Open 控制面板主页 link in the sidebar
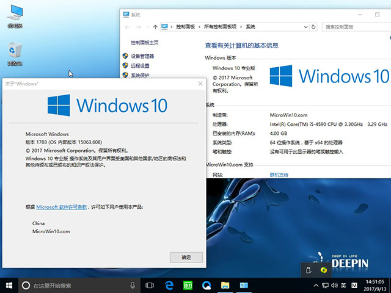The image size is (391, 293). [x=145, y=43]
